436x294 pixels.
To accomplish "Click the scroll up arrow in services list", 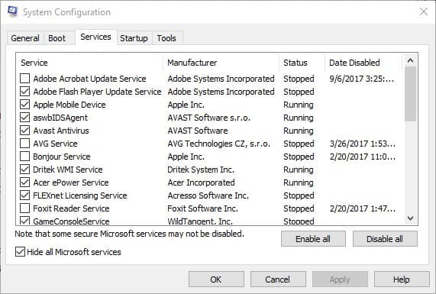I will (x=410, y=60).
